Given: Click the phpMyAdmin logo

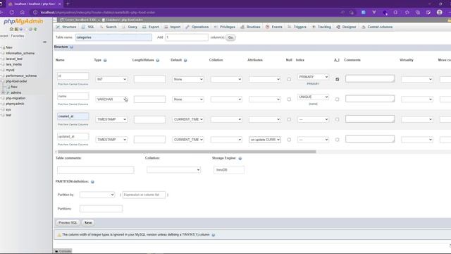Looking at the screenshot, I should 23,21.
